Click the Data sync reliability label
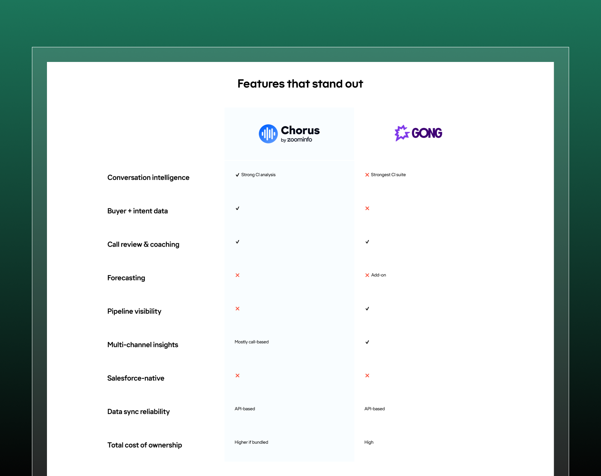This screenshot has height=476, width=601. click(139, 412)
